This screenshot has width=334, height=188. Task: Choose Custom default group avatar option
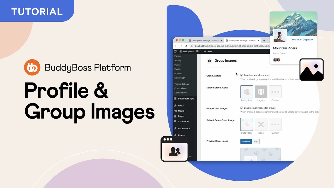point(275,92)
